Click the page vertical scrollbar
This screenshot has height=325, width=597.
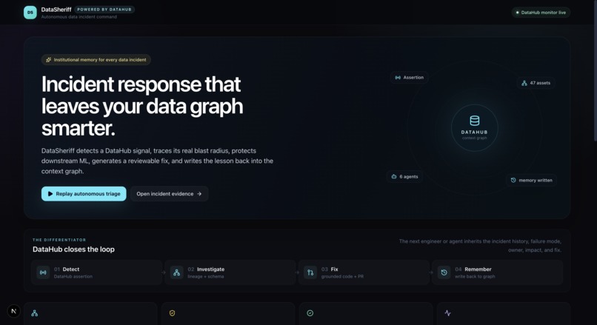click(595, 70)
